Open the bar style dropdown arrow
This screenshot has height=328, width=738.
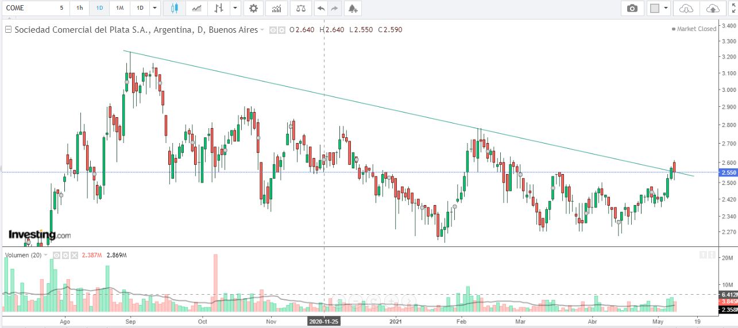click(236, 8)
